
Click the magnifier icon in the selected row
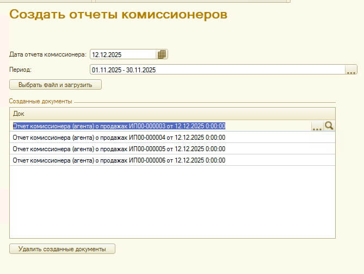(x=329, y=126)
